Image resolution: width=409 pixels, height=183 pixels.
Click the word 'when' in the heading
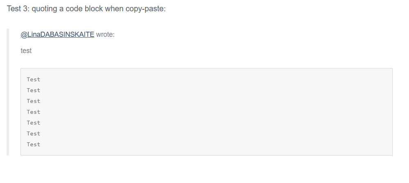click(x=114, y=9)
